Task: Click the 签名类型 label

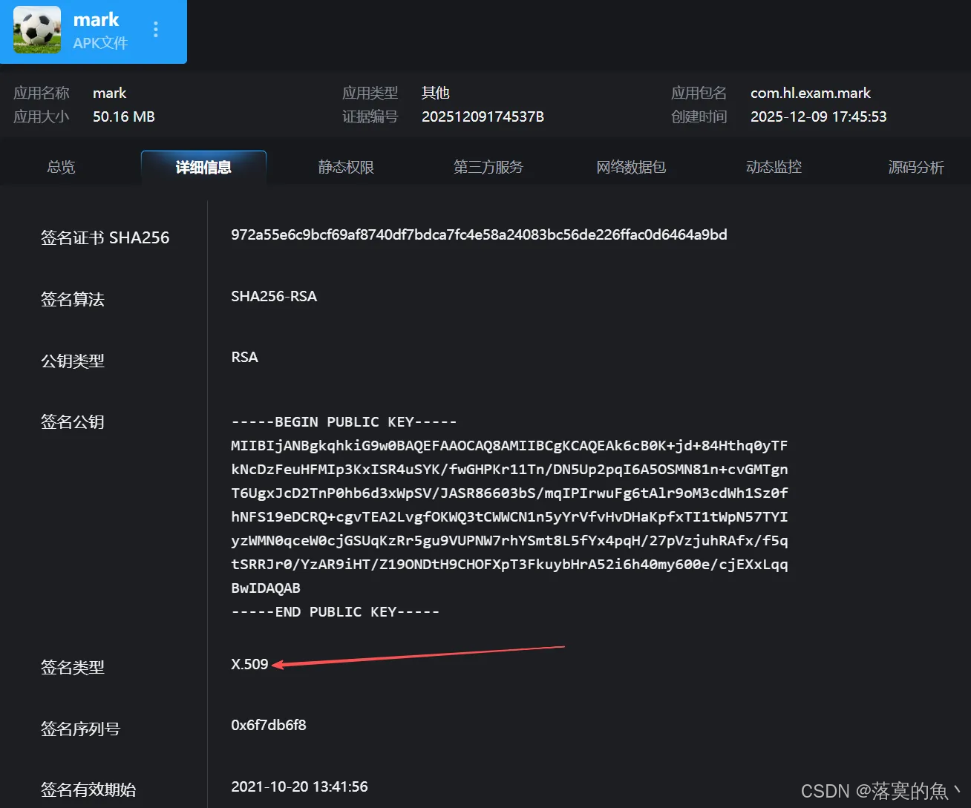Action: coord(72,667)
